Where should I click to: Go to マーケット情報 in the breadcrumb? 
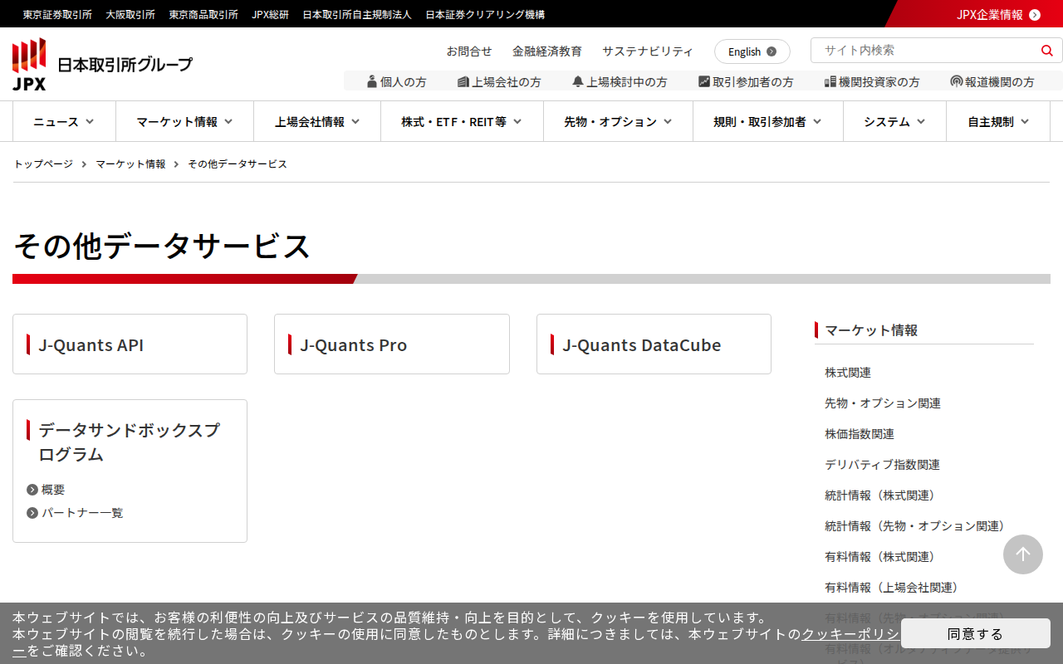(130, 164)
